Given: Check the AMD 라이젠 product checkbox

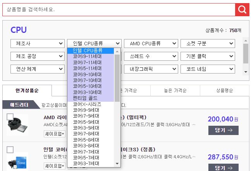Looking at the screenshot, I should pos(10,117).
